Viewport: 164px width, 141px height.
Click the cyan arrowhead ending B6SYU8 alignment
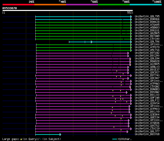(x=60, y=134)
